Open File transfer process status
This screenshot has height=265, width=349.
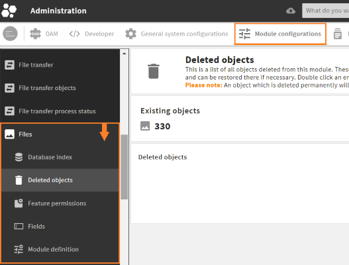point(60,111)
